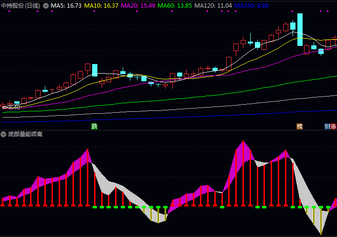This screenshot has width=337, height=237.
Task: Click the tallest cyan candlestick at the peak
Action: coord(300,30)
